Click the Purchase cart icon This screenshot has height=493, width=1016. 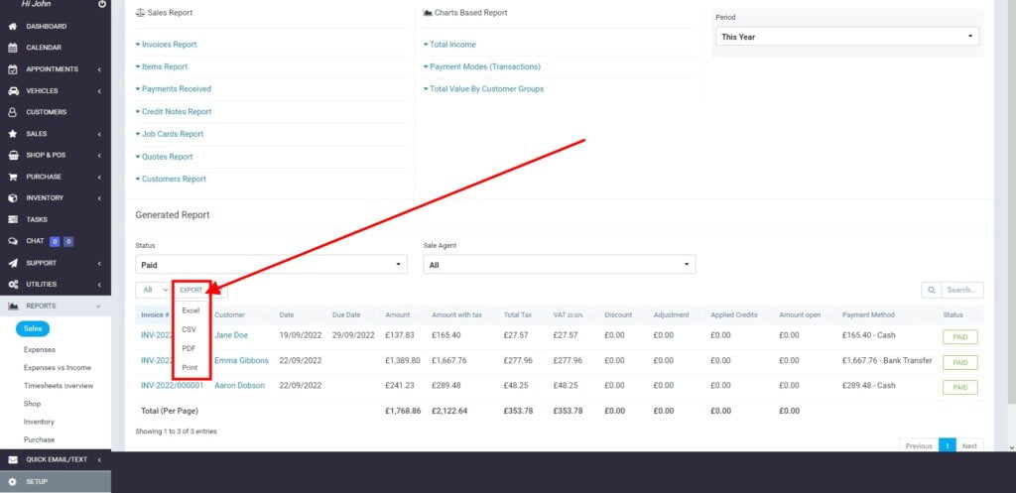point(12,177)
